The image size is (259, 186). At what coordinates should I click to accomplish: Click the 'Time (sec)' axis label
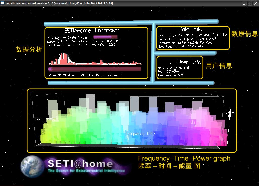point(43,119)
